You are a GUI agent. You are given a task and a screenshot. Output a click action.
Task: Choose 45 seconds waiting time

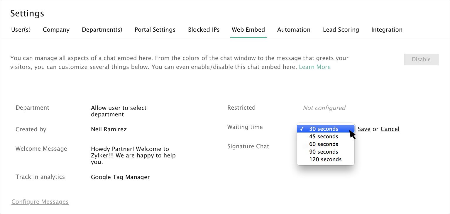[x=324, y=137]
